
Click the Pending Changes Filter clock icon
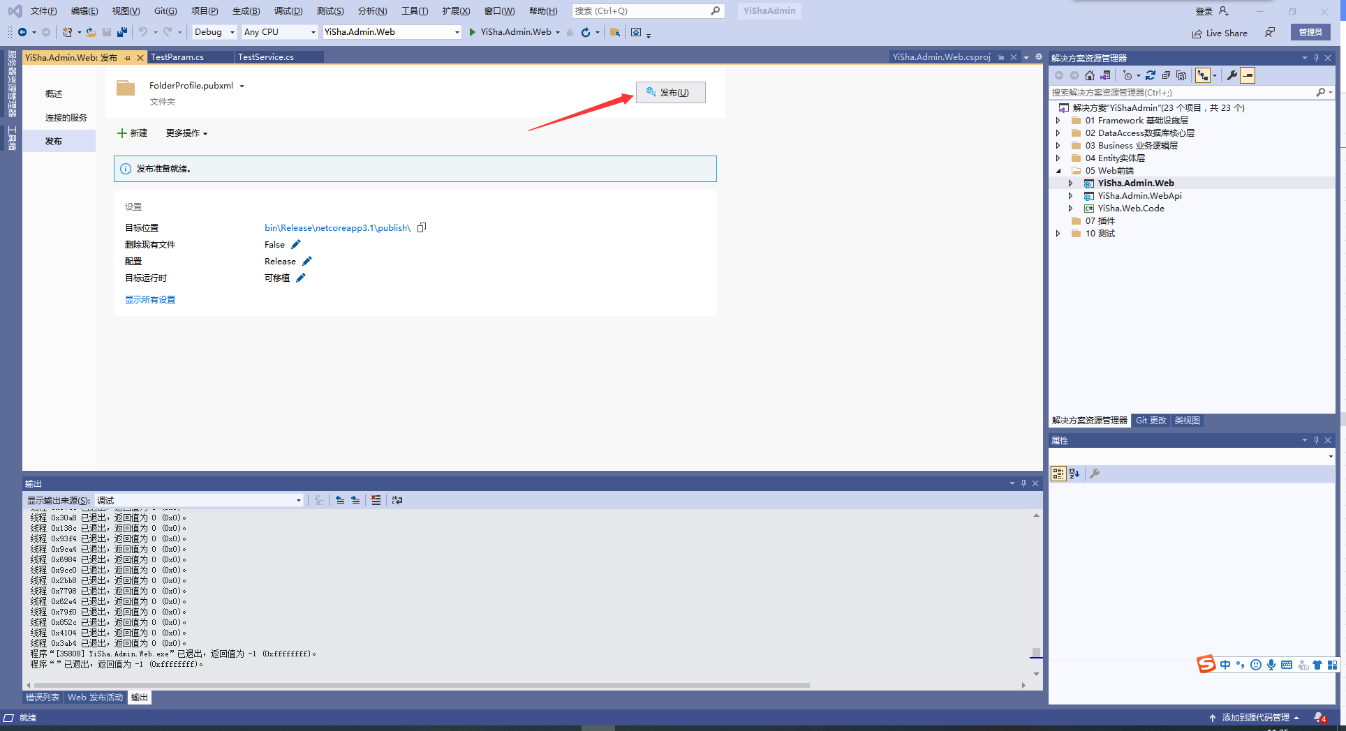pyautogui.click(x=1127, y=75)
